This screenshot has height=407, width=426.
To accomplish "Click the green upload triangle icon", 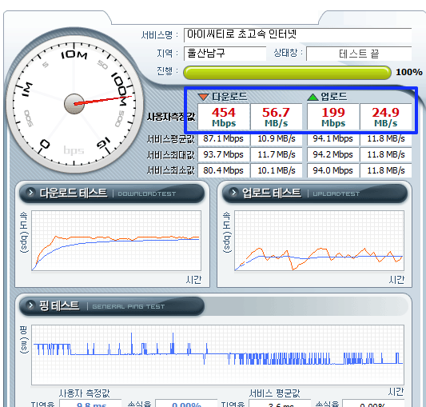I will tap(313, 97).
